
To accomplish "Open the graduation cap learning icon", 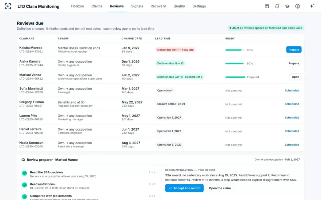I will tap(287, 6).
